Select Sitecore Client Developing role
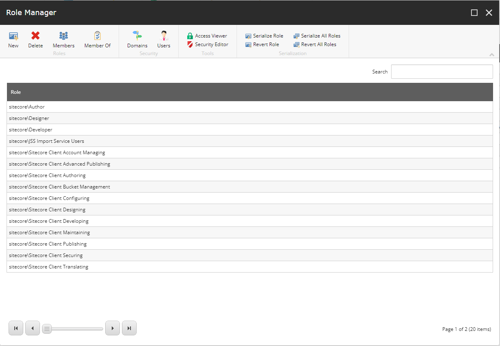Viewport: 500px width, 346px height. pos(250,221)
